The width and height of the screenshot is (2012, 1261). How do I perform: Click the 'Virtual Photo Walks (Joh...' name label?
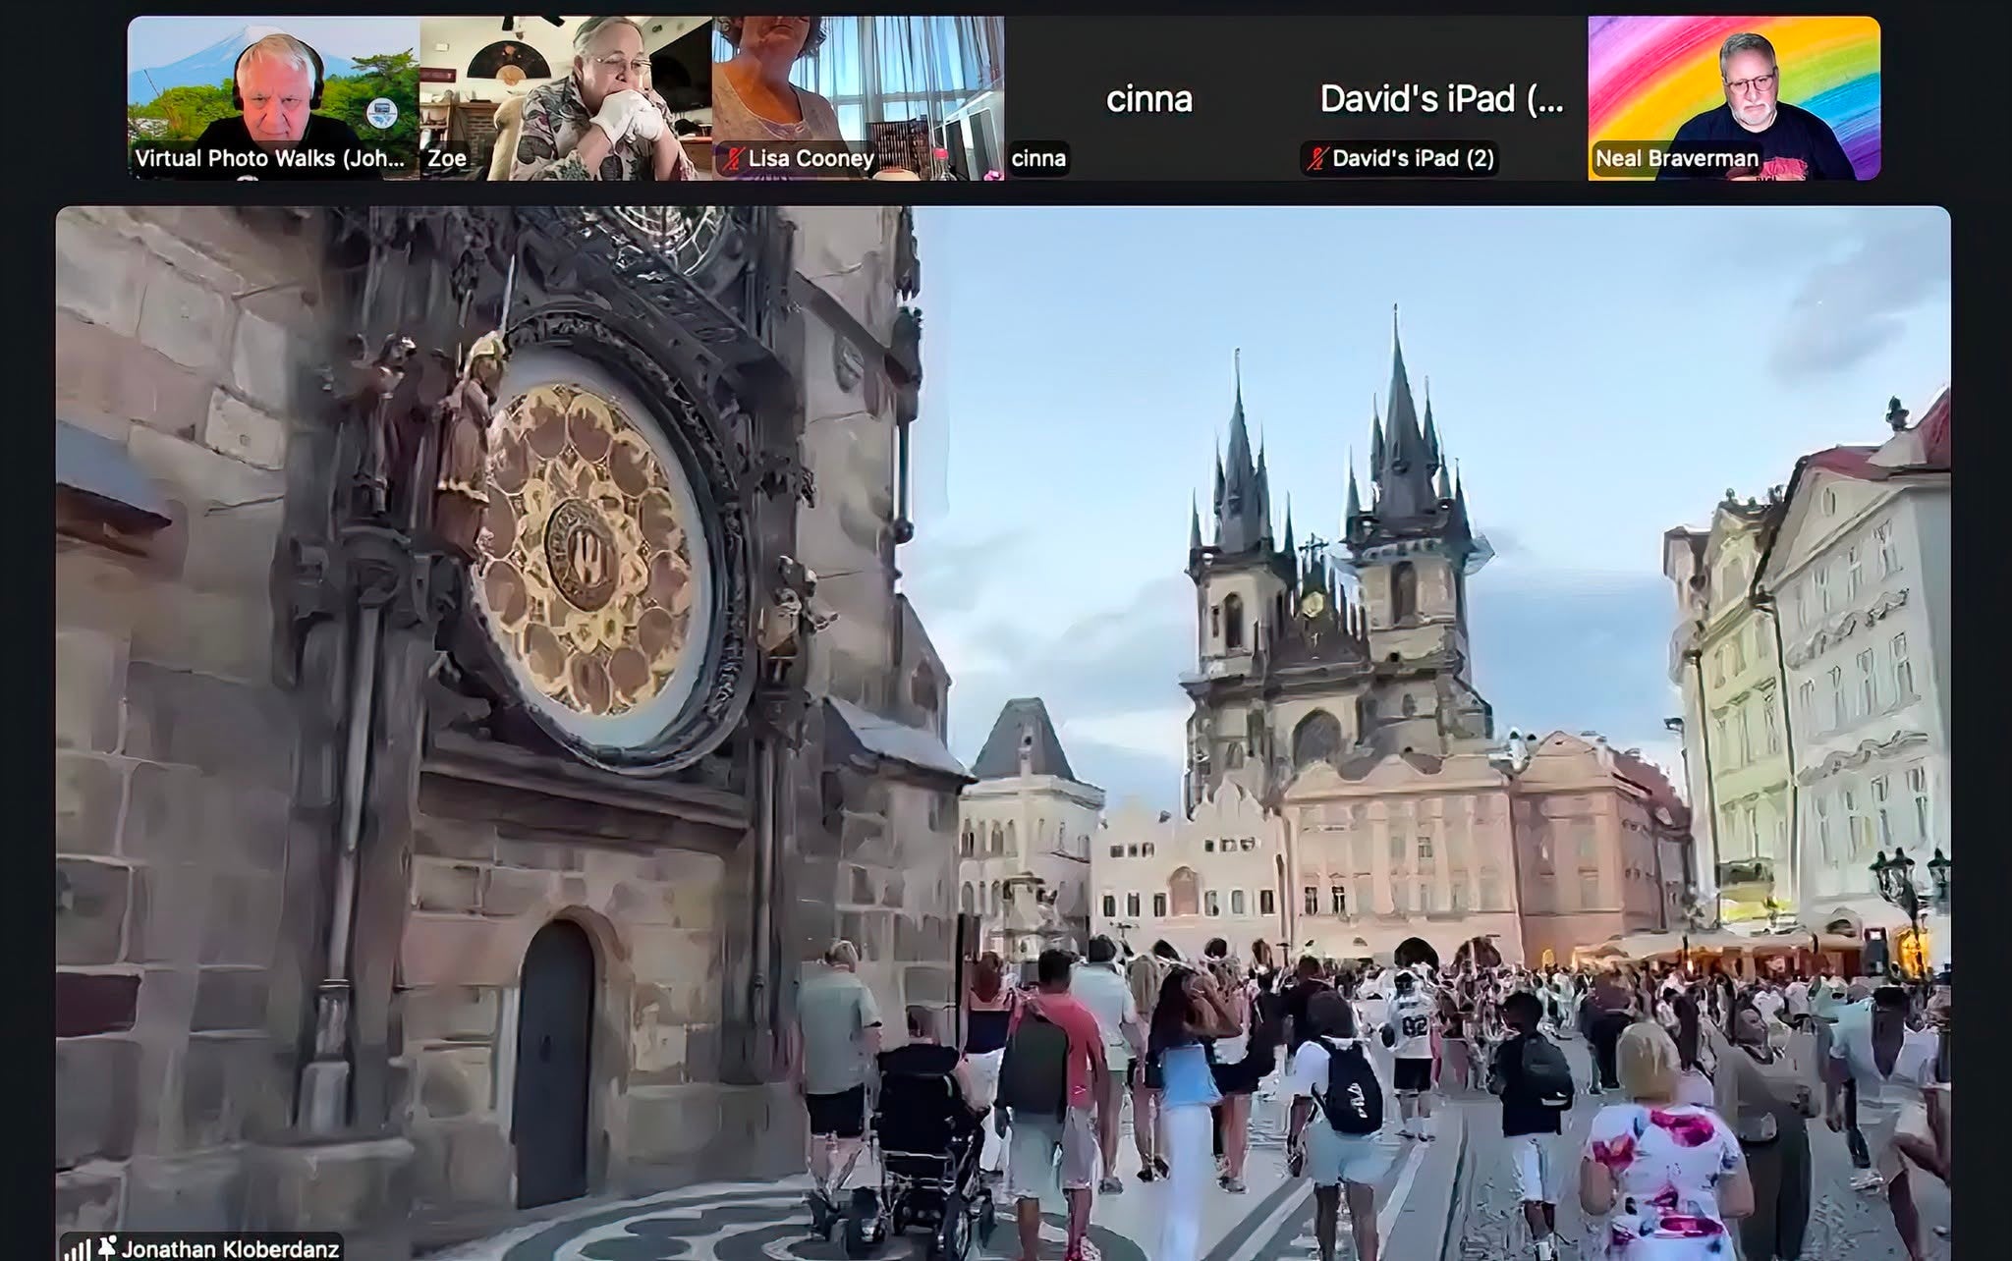click(269, 158)
